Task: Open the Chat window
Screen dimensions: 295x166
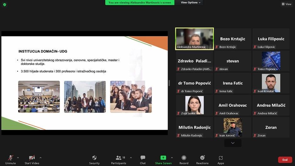Action: (x=143, y=158)
